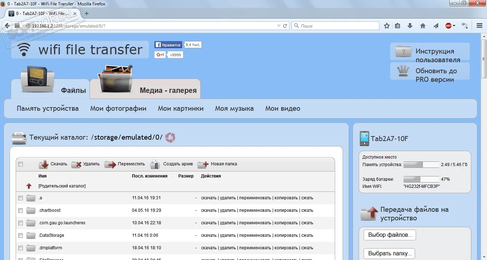Open a new tab with the plus button
Viewport: 487px width, 260px height.
click(x=87, y=14)
